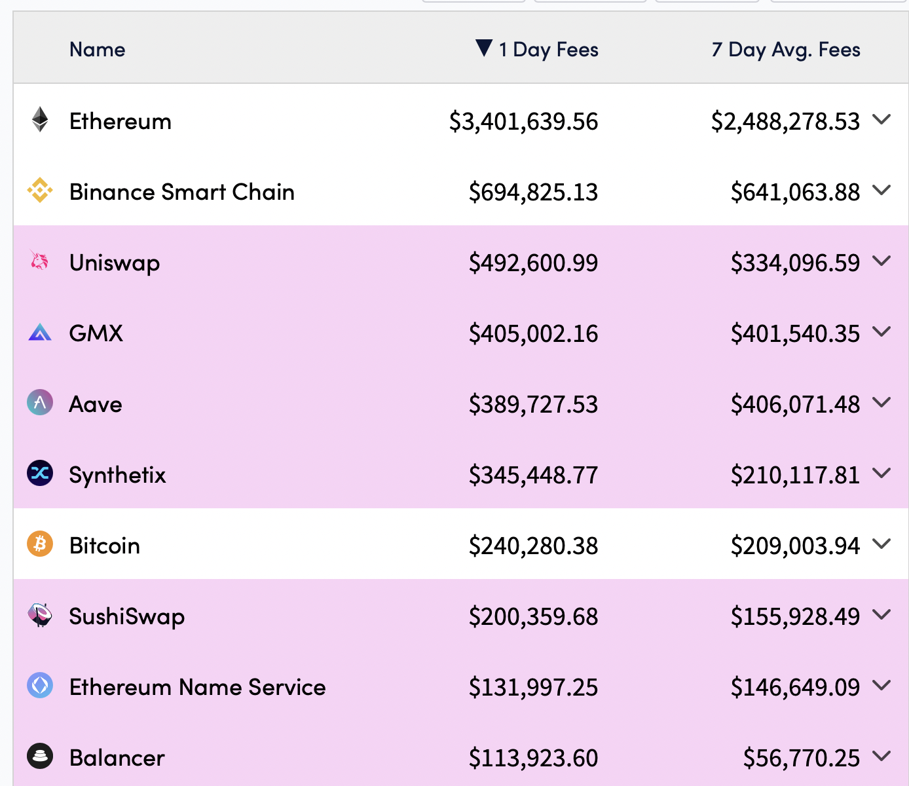Open the Aave name link
Screen dimensions: 909x786
pos(96,404)
